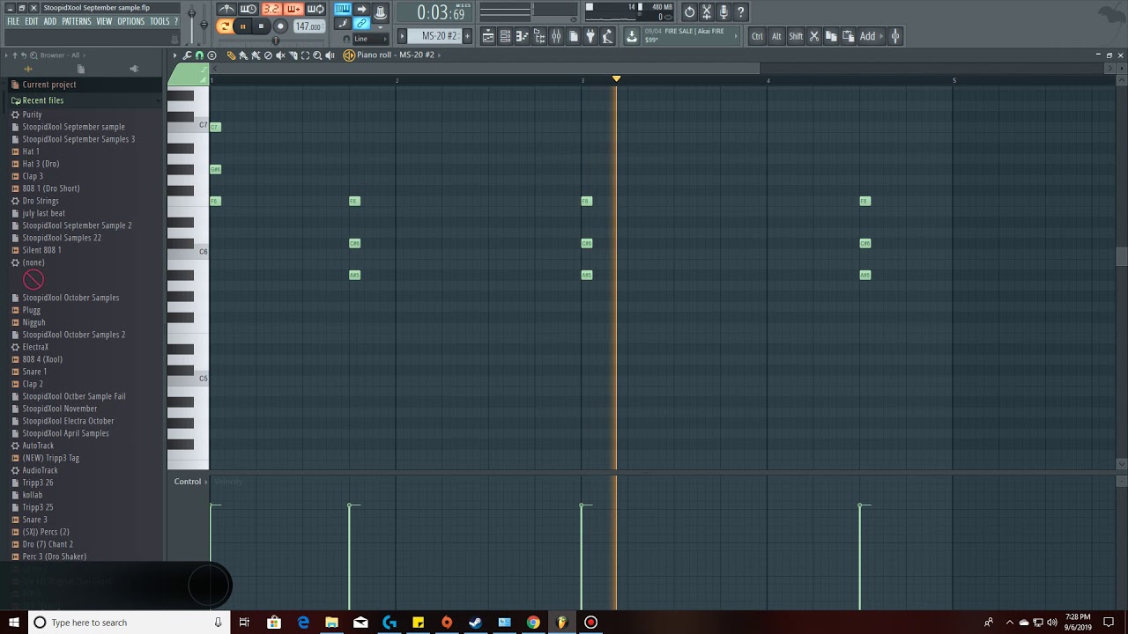Open the Line snap dropdown

(371, 39)
